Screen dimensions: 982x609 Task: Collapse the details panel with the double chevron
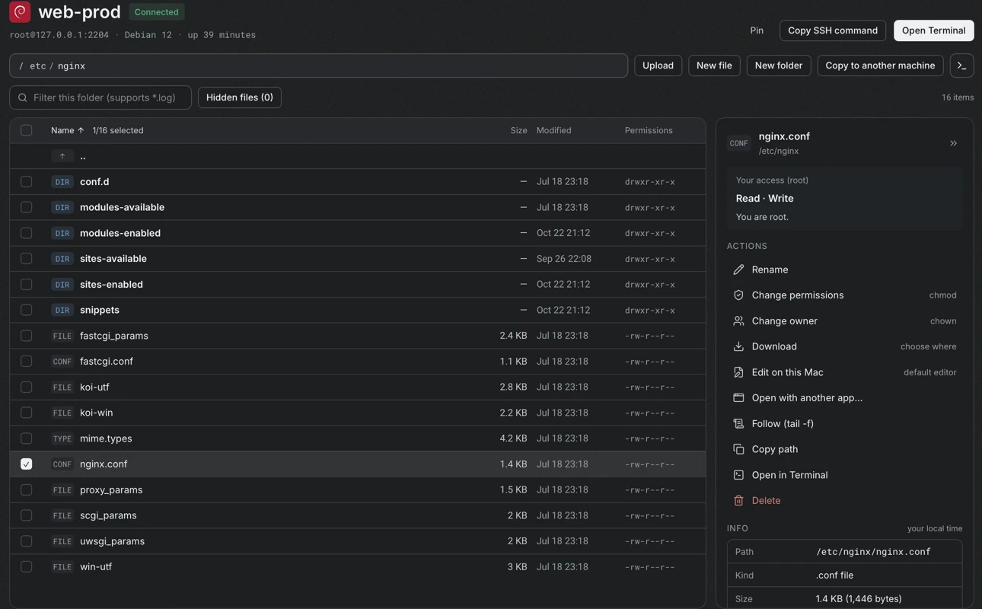coord(953,143)
